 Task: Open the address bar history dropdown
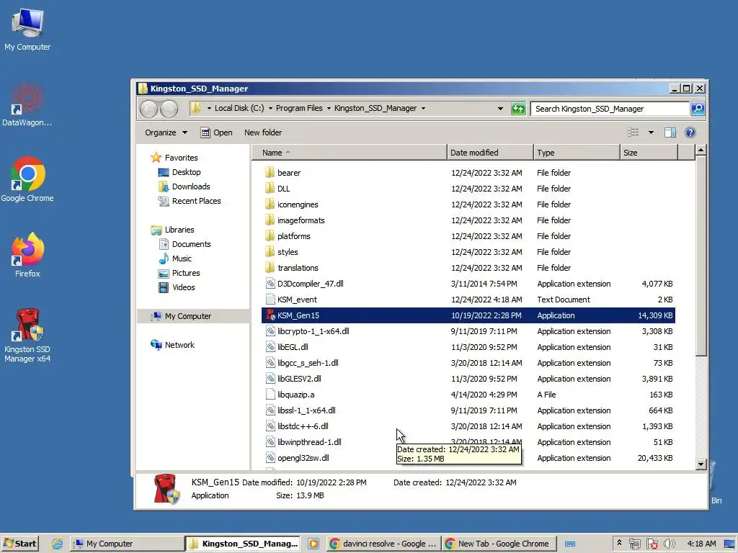tap(500, 109)
